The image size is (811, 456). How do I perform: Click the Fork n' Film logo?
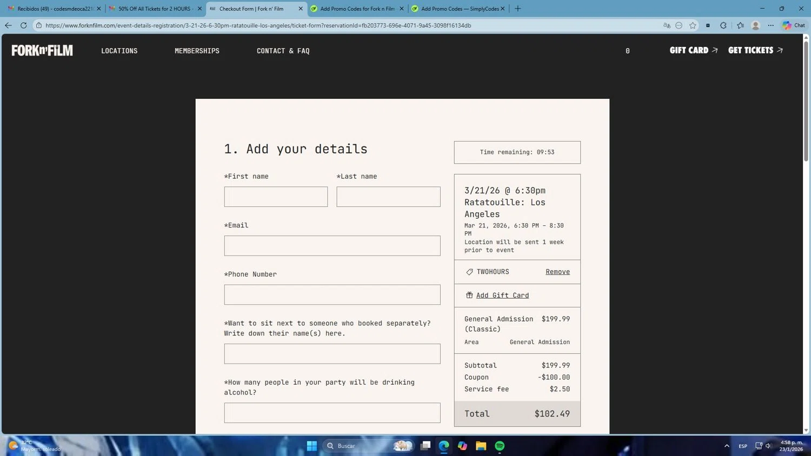[x=42, y=50]
